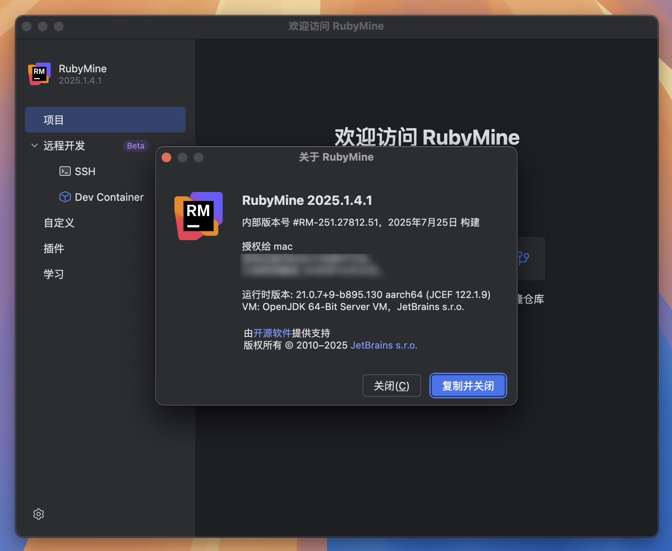Click the 运行时版本 runtime info line
672x551 pixels.
point(366,295)
